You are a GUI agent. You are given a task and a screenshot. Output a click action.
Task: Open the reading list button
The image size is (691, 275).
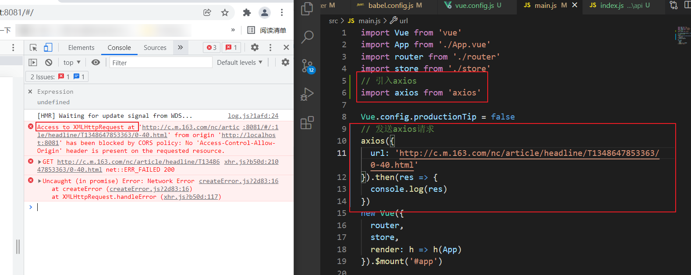tap(267, 30)
